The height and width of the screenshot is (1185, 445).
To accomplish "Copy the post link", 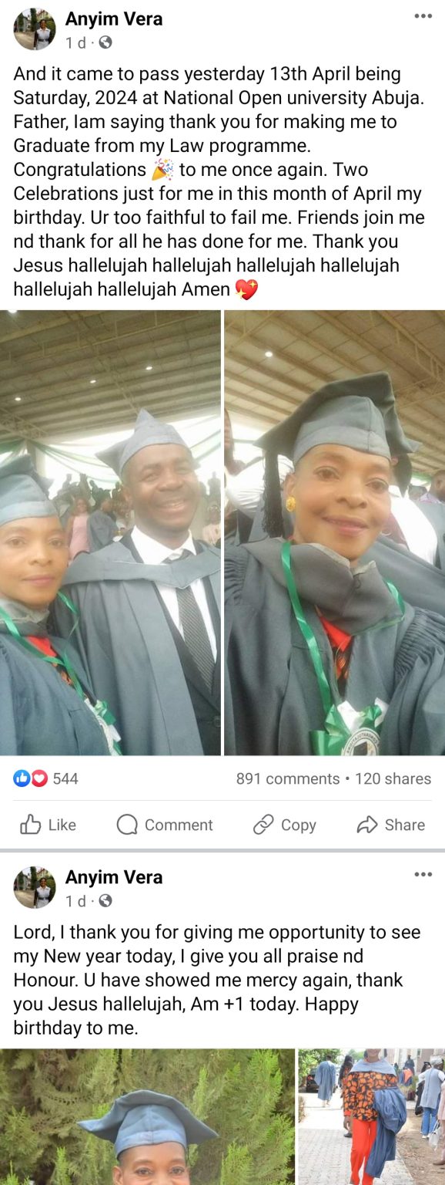I will tap(284, 825).
